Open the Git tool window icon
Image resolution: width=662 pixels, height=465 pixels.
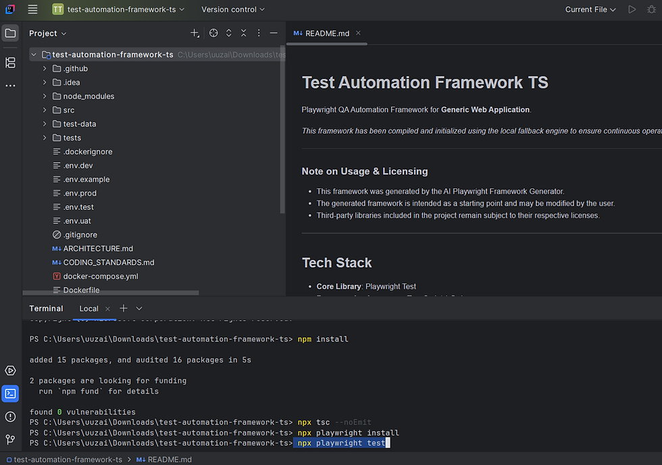point(11,439)
